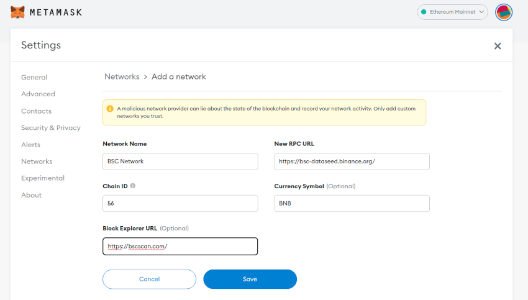528x300 pixels.
Task: Click the 'Add a network' breadcrumb text
Action: point(179,77)
